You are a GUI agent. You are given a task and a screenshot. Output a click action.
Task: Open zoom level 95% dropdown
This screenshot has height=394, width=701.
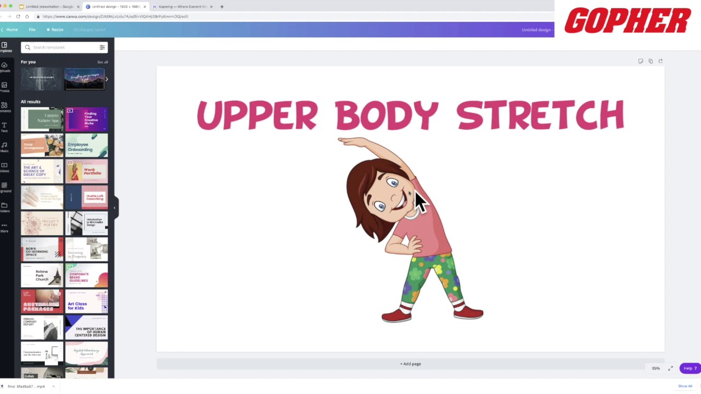pyautogui.click(x=656, y=368)
